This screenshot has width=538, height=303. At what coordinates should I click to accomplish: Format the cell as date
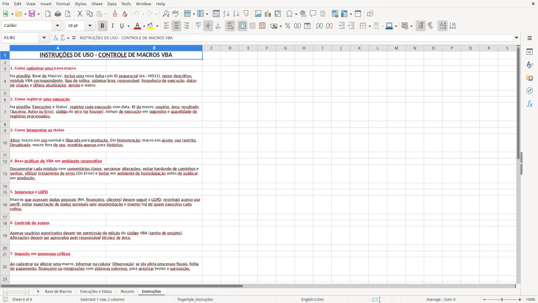tap(307, 26)
